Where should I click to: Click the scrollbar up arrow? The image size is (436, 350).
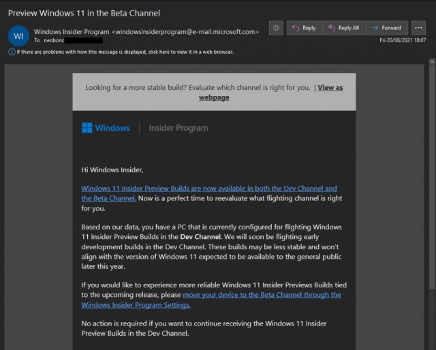pos(432,62)
